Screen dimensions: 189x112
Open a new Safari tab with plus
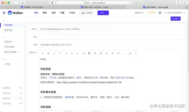pyautogui.click(x=187, y=7)
